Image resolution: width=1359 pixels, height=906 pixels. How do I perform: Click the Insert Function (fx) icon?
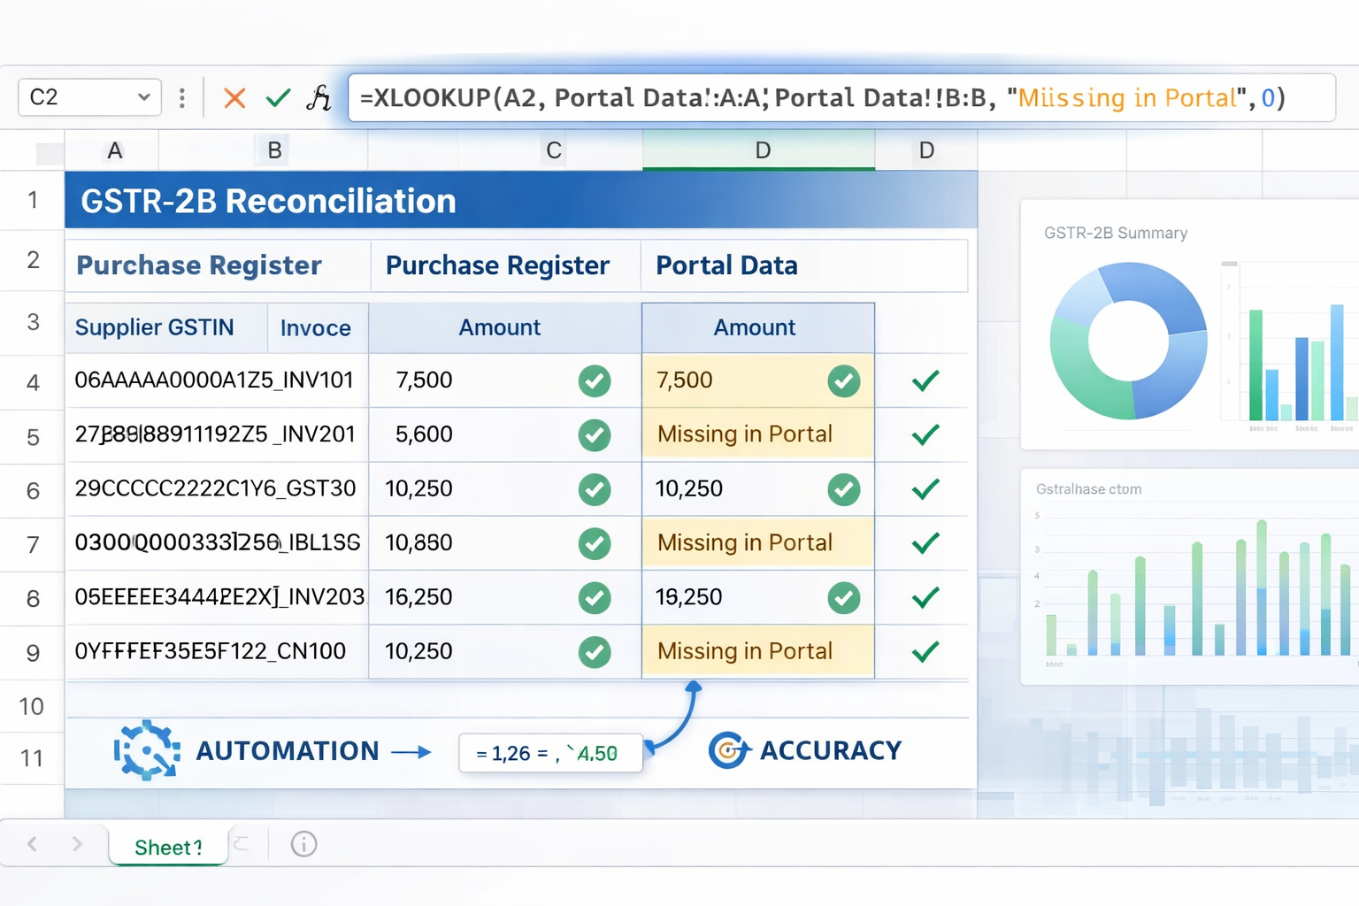click(319, 97)
